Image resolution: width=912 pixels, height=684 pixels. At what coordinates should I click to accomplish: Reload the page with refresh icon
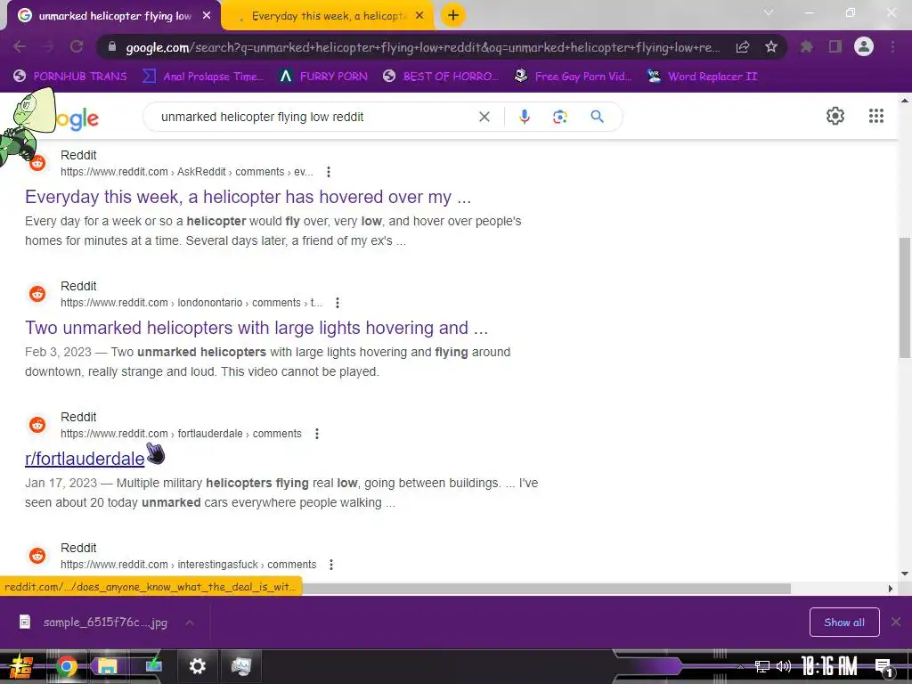tap(77, 47)
